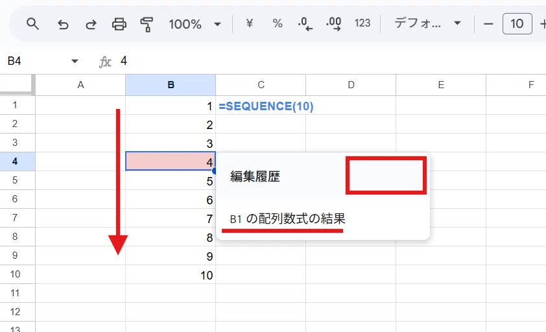Select cell B6 containing 6
Image resolution: width=546 pixels, height=332 pixels.
click(171, 199)
